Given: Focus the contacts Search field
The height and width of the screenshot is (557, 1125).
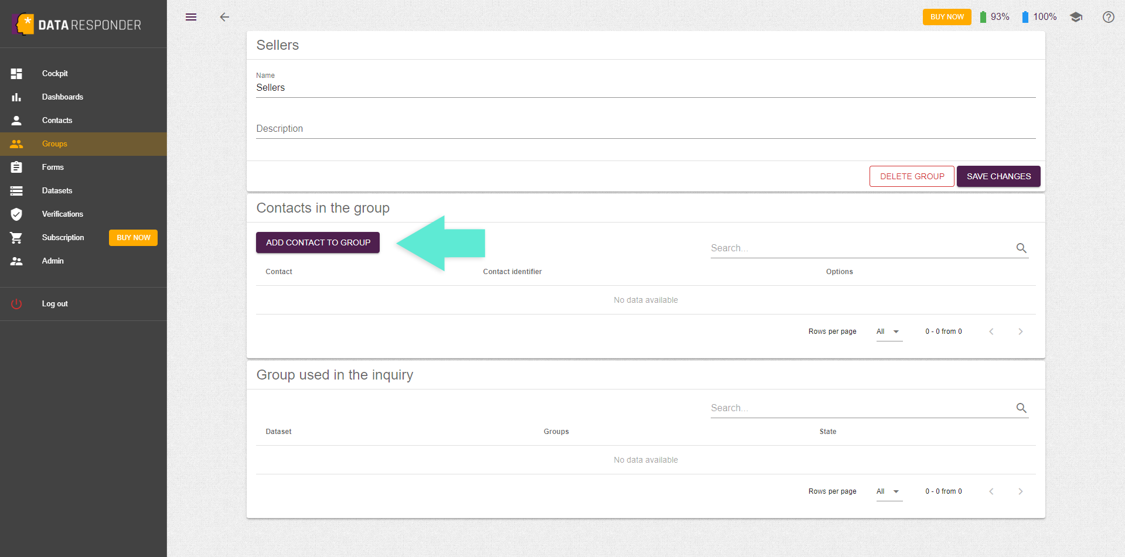Looking at the screenshot, I should [x=861, y=248].
